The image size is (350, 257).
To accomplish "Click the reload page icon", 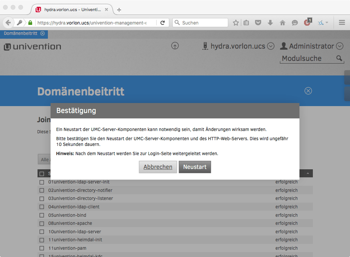I will [x=162, y=23].
